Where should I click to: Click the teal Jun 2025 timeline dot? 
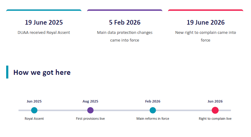coord(34,110)
